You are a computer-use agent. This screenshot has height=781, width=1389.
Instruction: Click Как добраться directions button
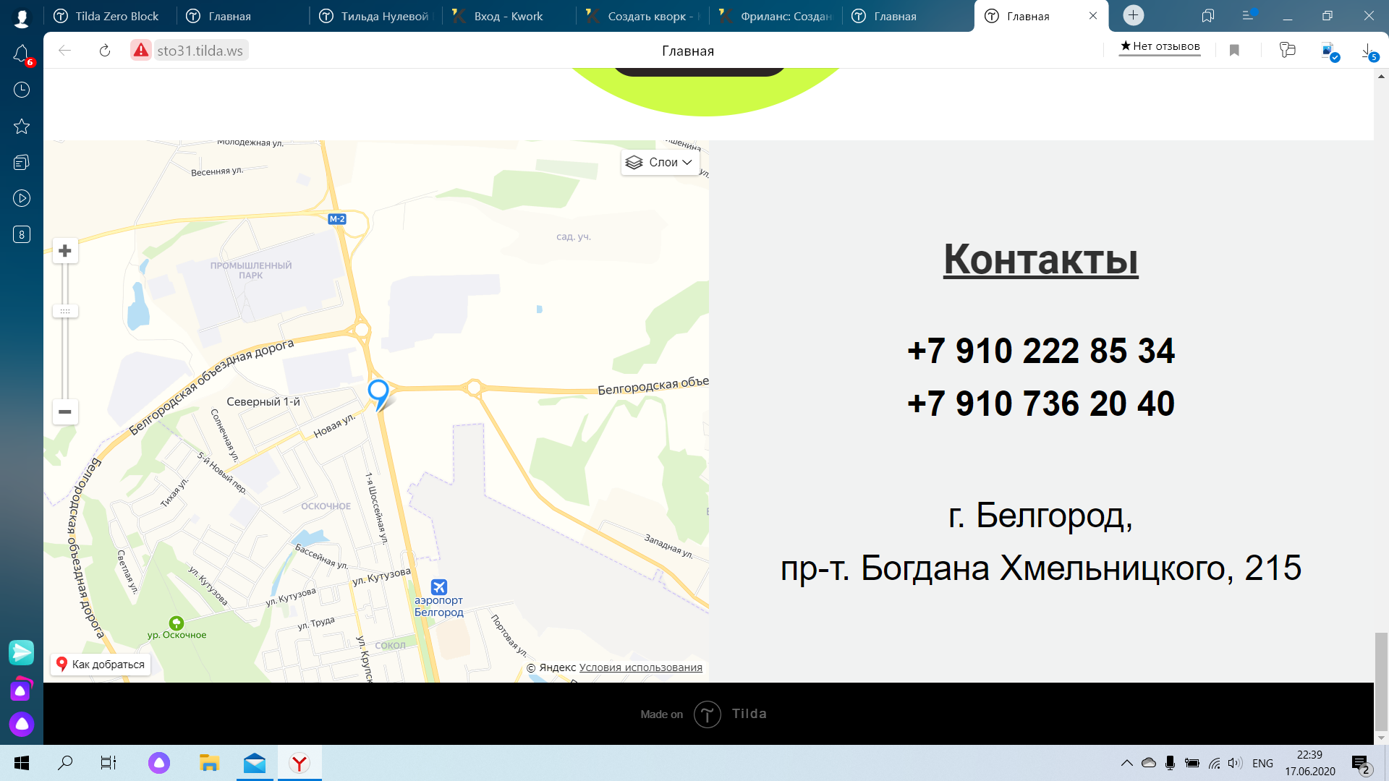[101, 665]
